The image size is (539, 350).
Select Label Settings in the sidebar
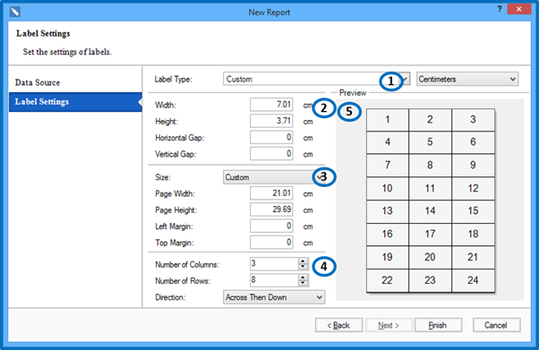pos(75,102)
